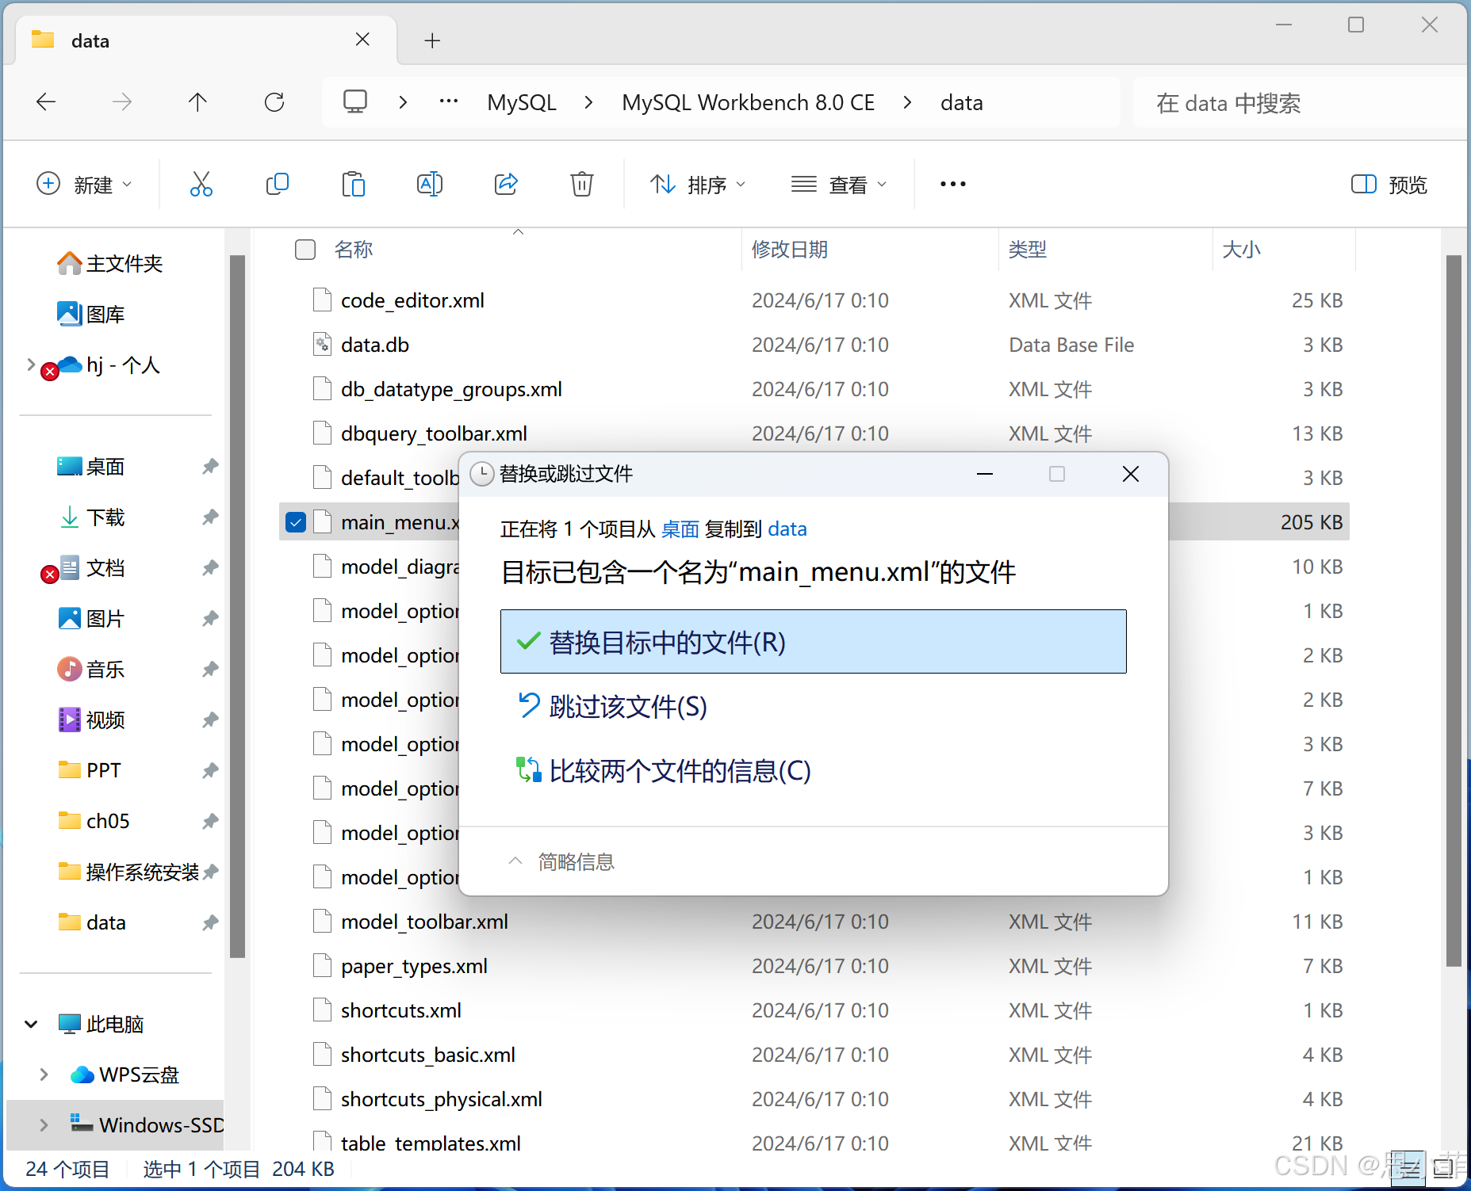Select the shortcuts_basic.xml file

[814, 1055]
